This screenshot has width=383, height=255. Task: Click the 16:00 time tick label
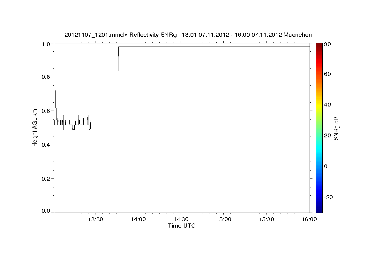pos(309,219)
